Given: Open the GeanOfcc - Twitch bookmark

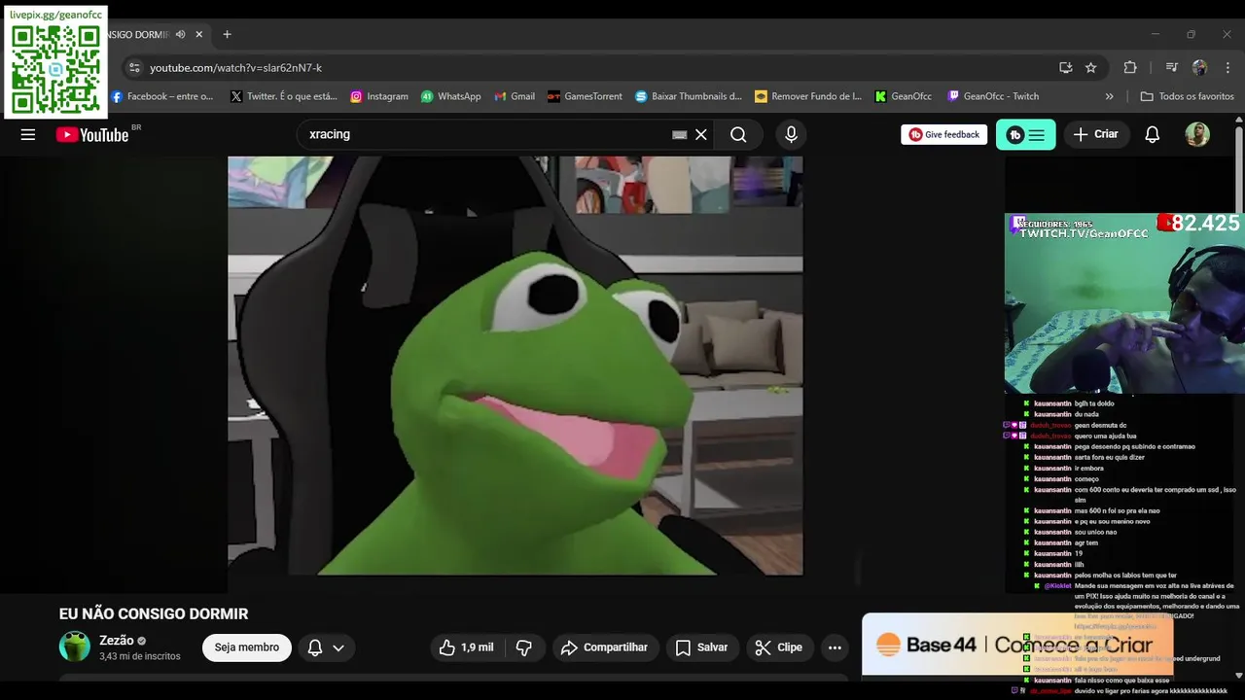Looking at the screenshot, I should [x=993, y=96].
